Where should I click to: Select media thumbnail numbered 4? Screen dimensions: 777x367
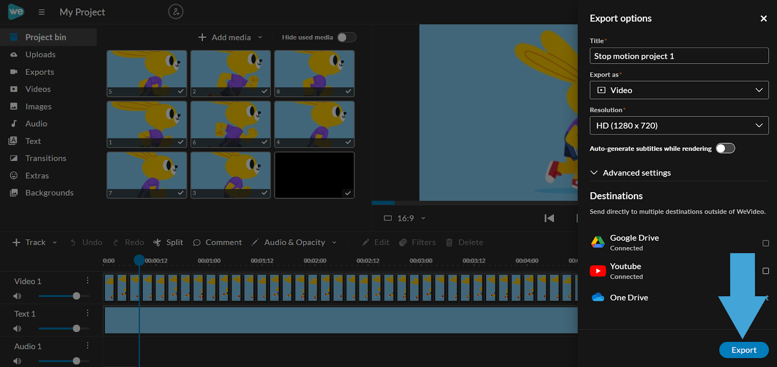point(314,124)
